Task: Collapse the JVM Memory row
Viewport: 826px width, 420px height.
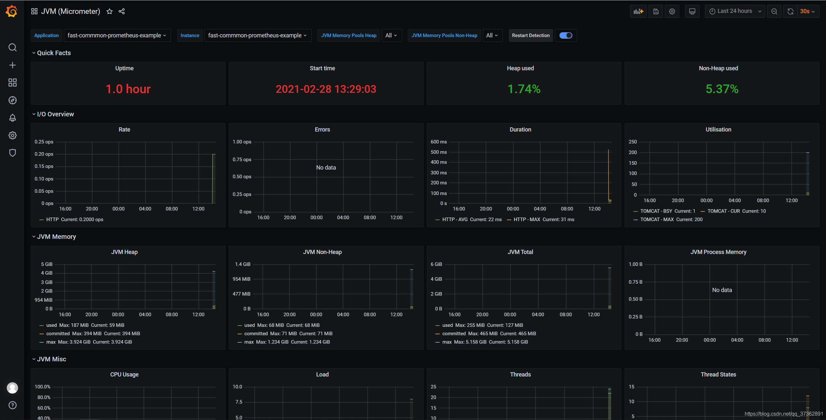Action: 54,237
